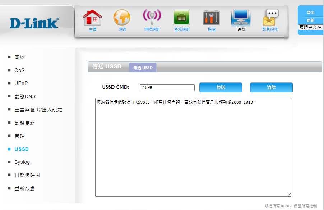The image size is (324, 210).
Task: Click the 清除 clear button
Action: click(x=271, y=87)
